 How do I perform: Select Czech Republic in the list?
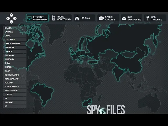15,44
